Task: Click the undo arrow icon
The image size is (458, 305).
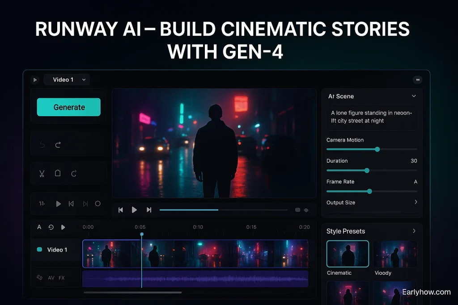Action: (42, 145)
